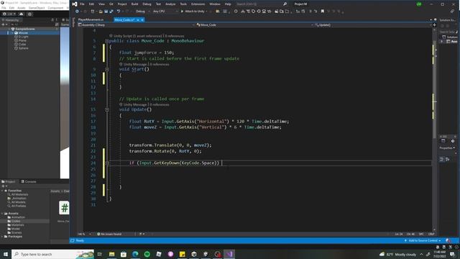Image resolution: width=460 pixels, height=259 pixels.
Task: Open the Edit menu in Visual Studio
Action: tap(91, 4)
